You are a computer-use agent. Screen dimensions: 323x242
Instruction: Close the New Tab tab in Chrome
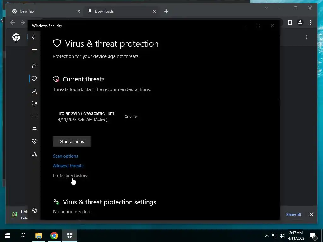(x=79, y=12)
